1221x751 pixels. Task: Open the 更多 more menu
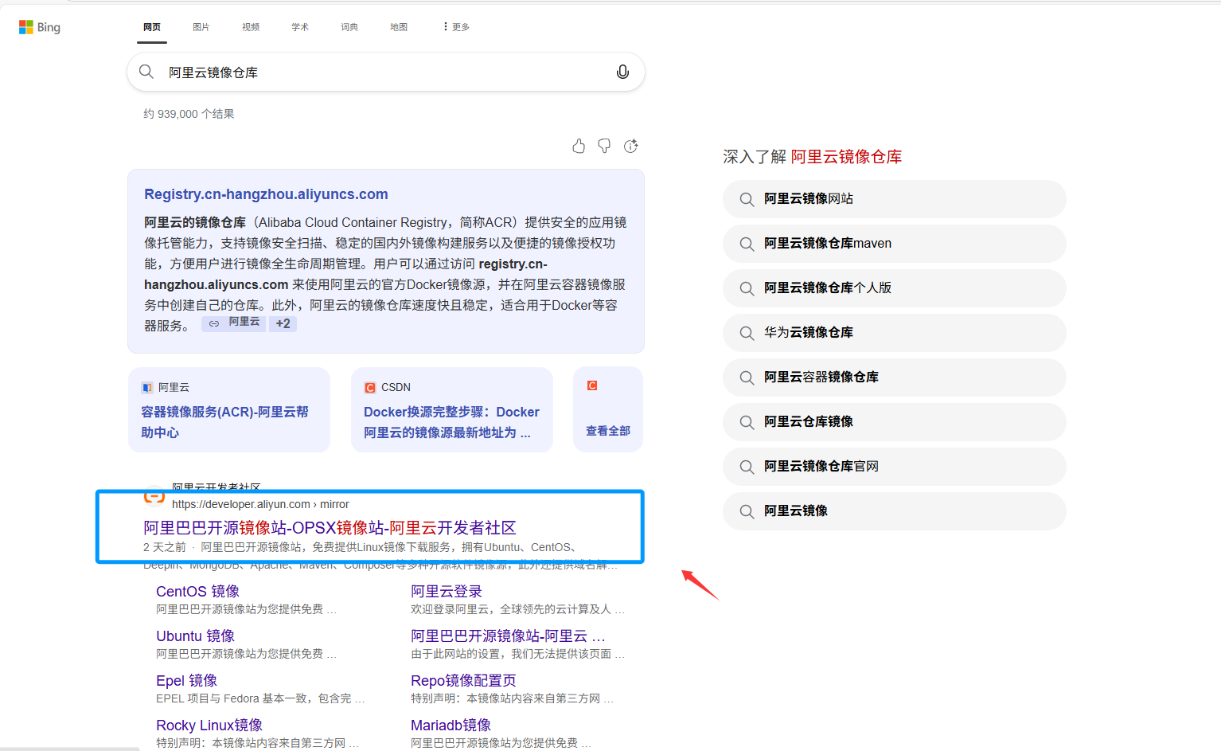[456, 27]
